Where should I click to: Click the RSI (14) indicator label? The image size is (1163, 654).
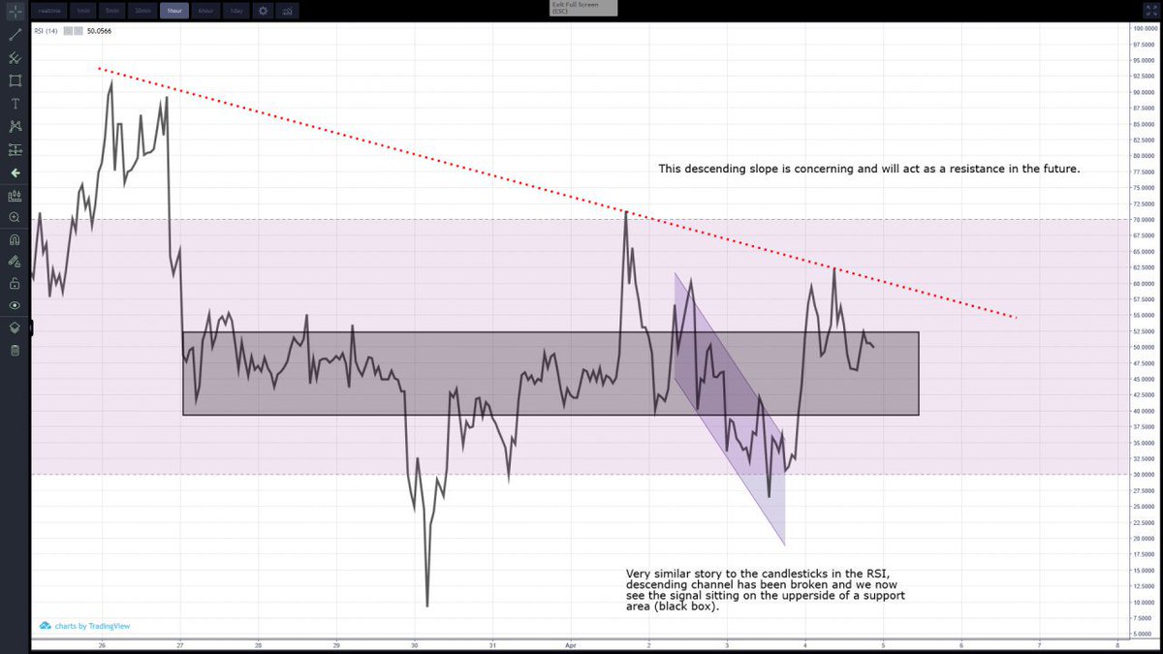coord(47,31)
